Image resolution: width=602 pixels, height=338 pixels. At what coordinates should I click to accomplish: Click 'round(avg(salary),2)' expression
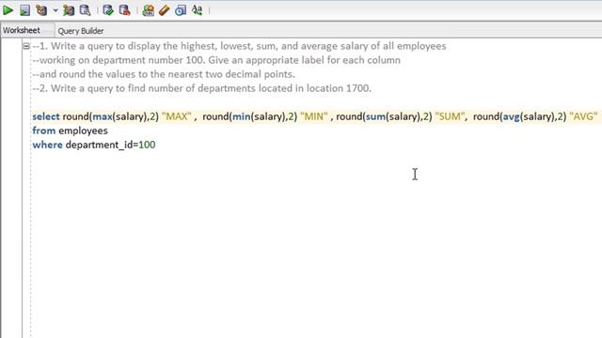(520, 116)
